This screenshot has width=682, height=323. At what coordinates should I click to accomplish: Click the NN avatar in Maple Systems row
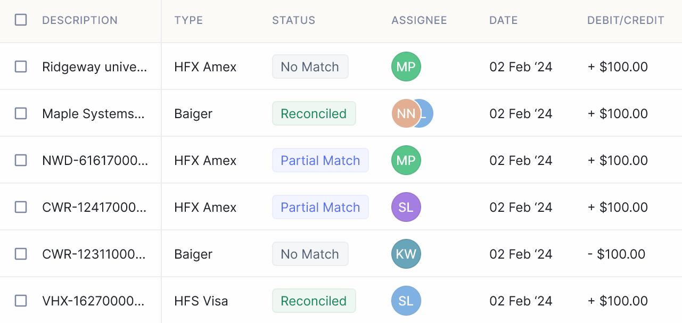tap(406, 113)
